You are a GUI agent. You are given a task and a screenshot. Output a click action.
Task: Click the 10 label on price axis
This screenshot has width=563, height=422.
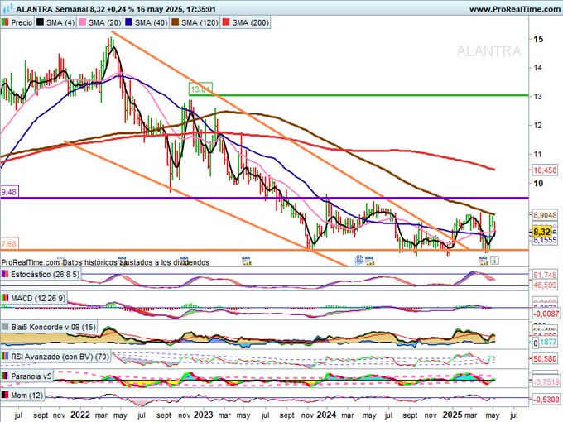coord(538,183)
